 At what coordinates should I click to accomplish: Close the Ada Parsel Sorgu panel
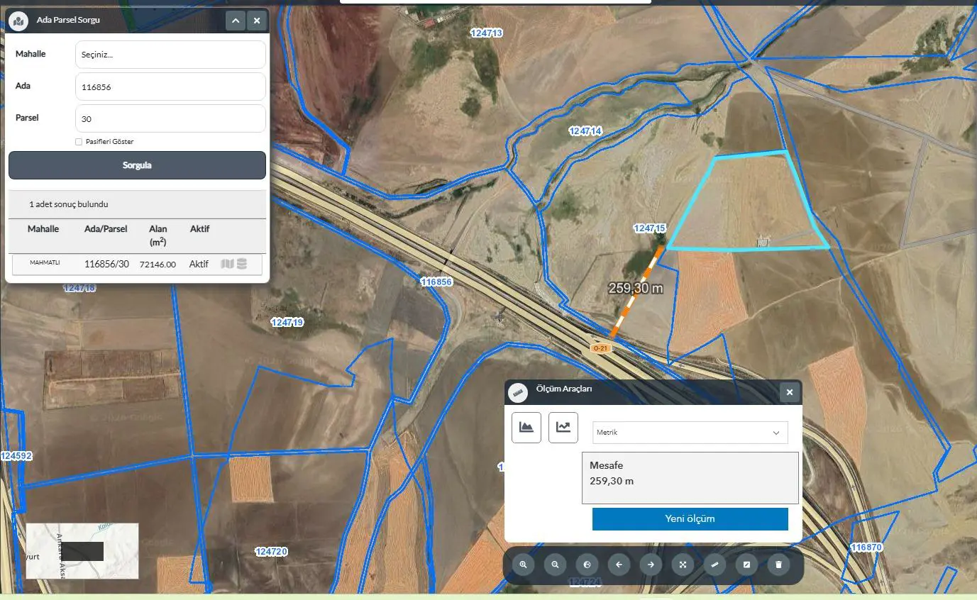257,21
